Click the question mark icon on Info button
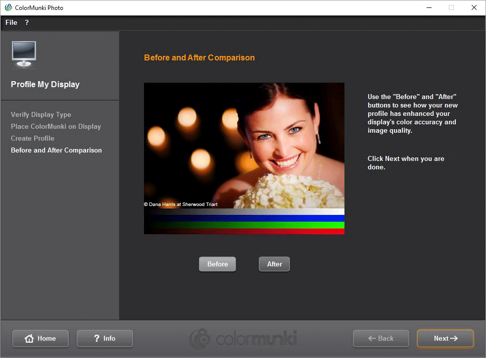This screenshot has width=486, height=358. 97,339
